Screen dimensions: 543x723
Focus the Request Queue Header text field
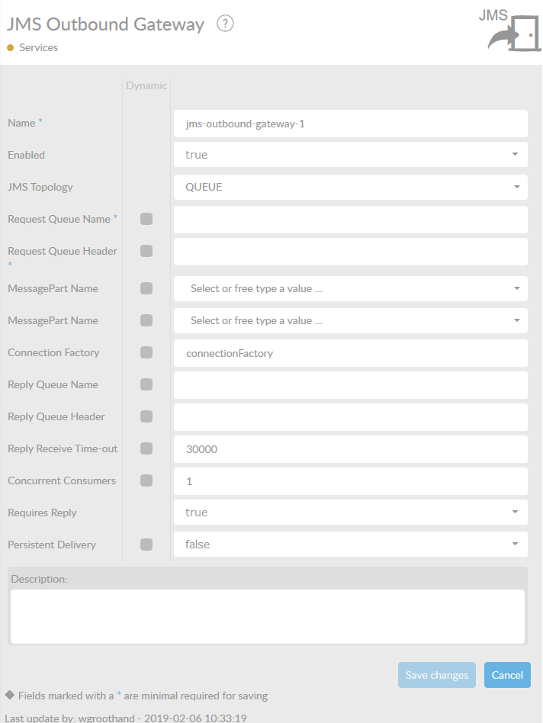point(351,251)
